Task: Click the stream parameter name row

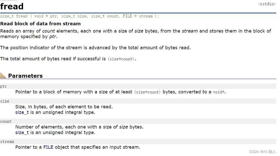Action: click(x=138, y=142)
